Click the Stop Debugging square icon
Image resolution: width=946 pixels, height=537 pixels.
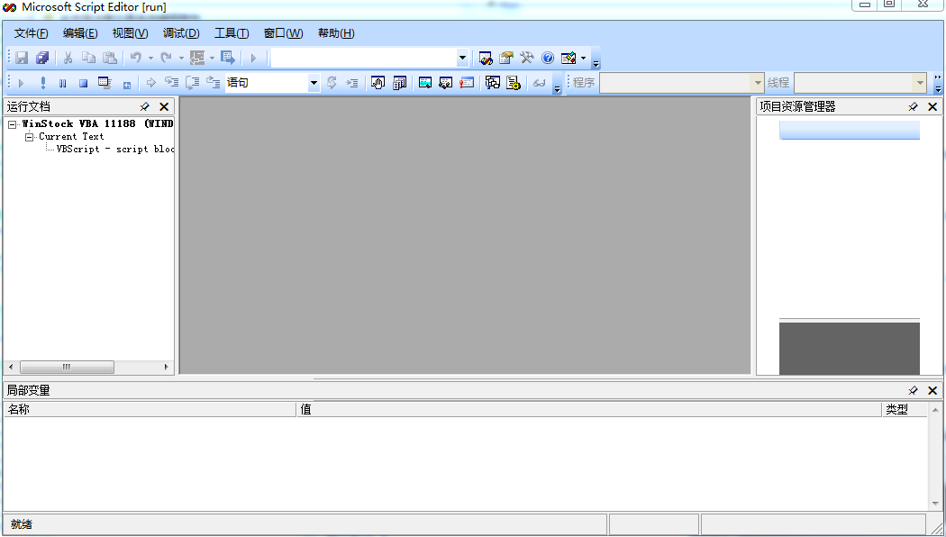click(83, 83)
